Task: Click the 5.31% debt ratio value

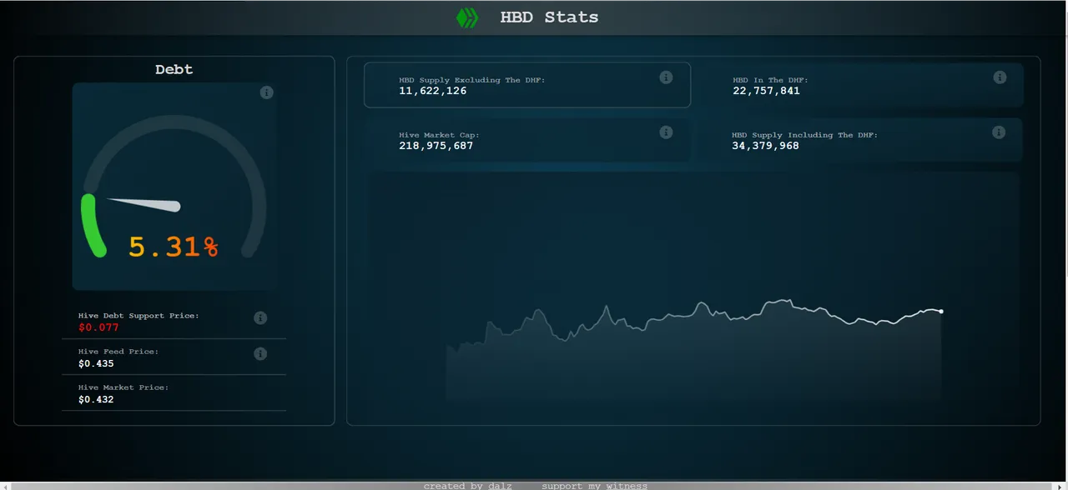Action: [174, 247]
